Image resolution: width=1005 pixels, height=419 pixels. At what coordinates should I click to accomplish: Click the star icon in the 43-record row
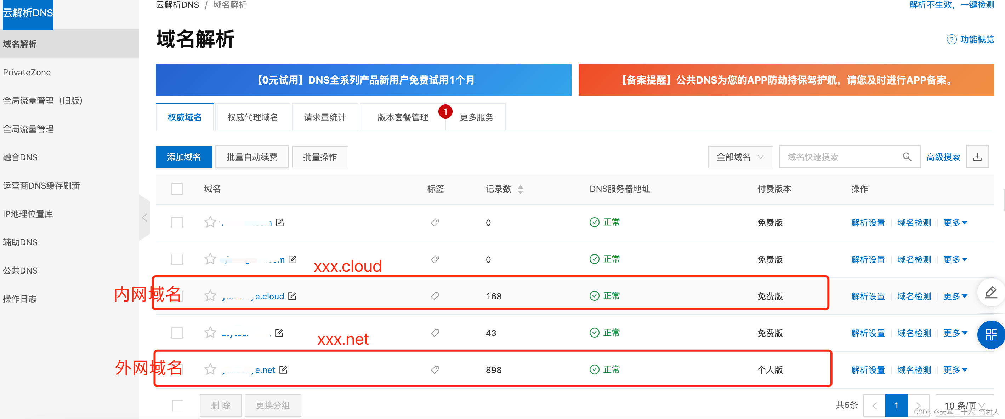pos(210,332)
